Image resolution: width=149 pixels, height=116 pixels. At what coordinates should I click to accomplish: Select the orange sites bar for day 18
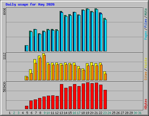84,75
